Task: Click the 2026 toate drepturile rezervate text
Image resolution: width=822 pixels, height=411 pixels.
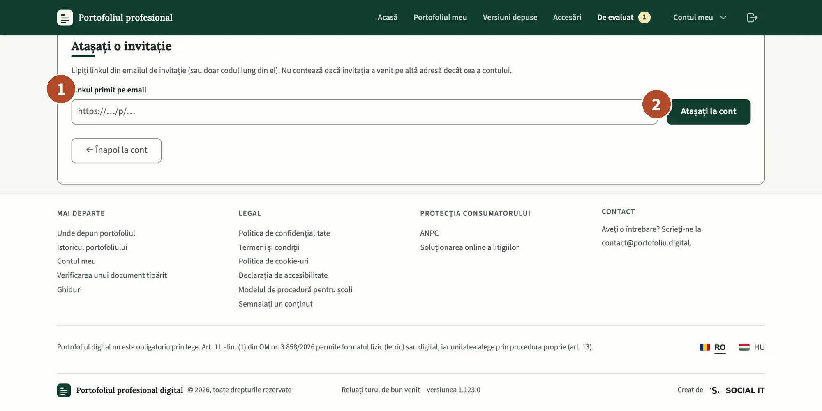Action: (240, 390)
